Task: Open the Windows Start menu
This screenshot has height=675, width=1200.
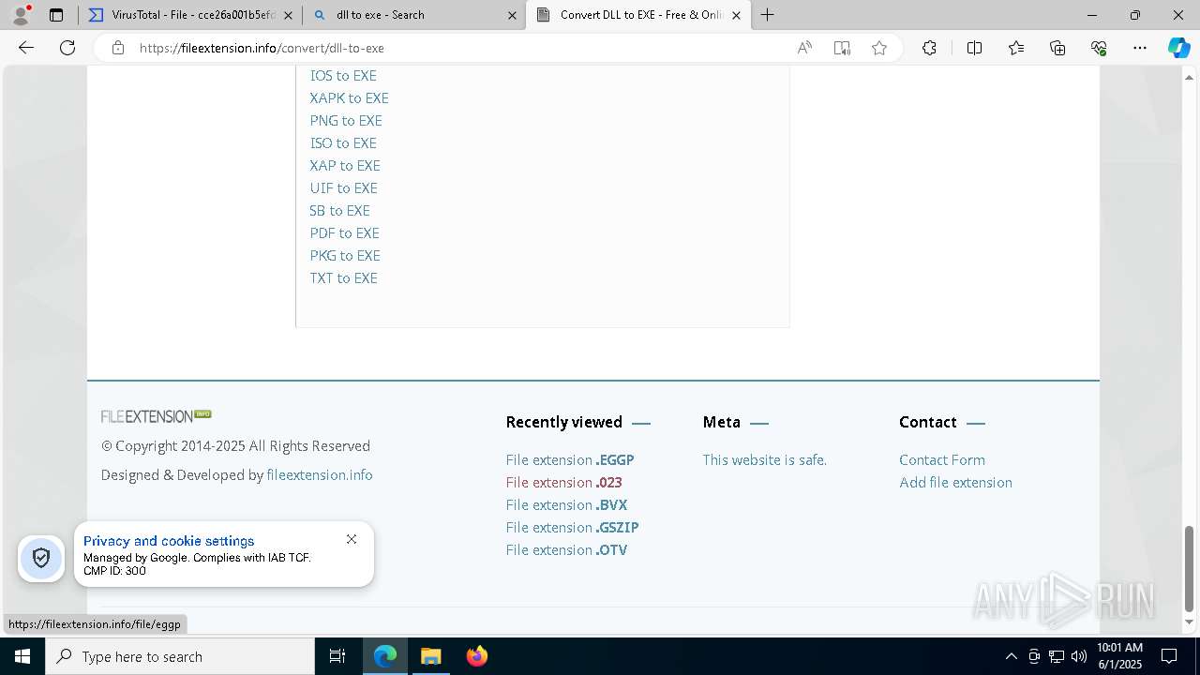Action: (22, 656)
